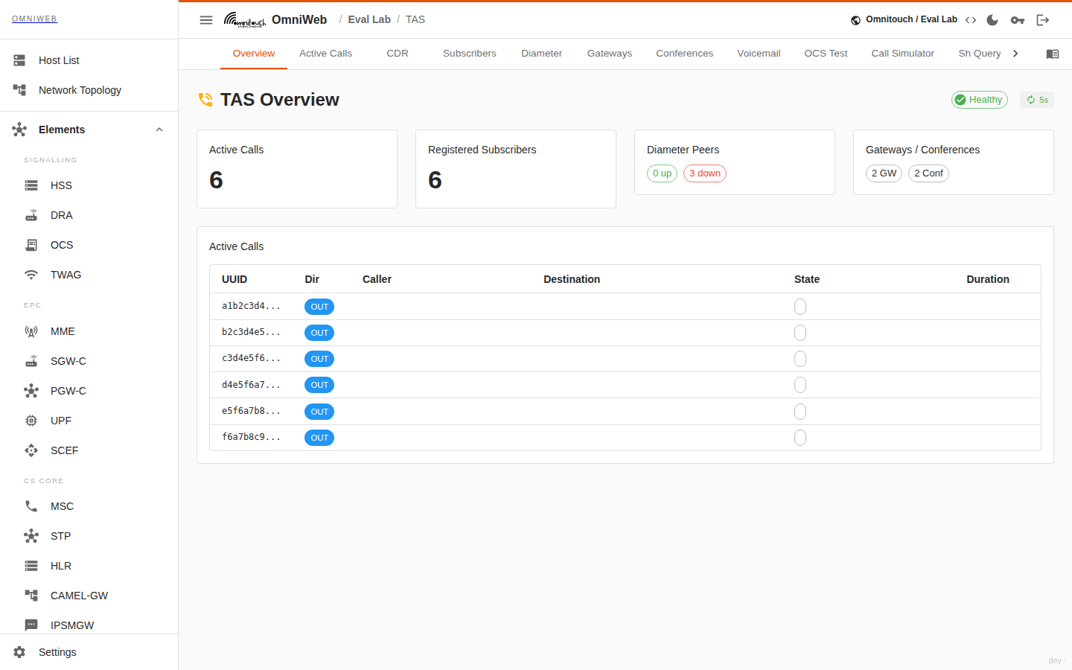
Task: Open the hamburger navigation menu
Action: (x=206, y=20)
